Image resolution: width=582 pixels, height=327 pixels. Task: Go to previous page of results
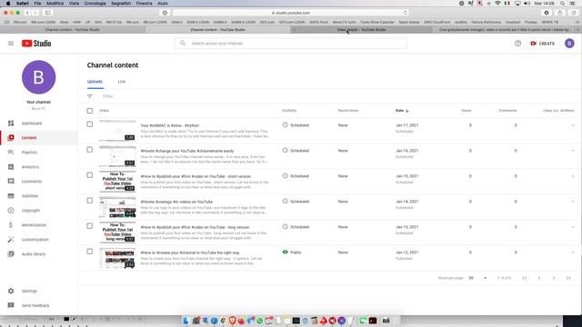coord(539,278)
